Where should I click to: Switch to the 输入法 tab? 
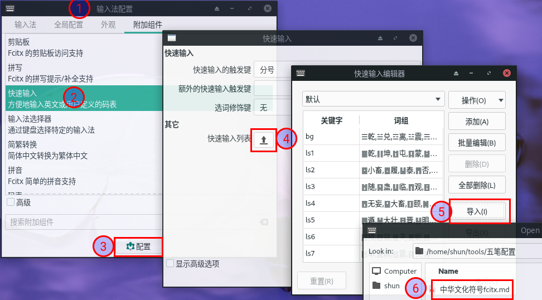tap(25, 25)
